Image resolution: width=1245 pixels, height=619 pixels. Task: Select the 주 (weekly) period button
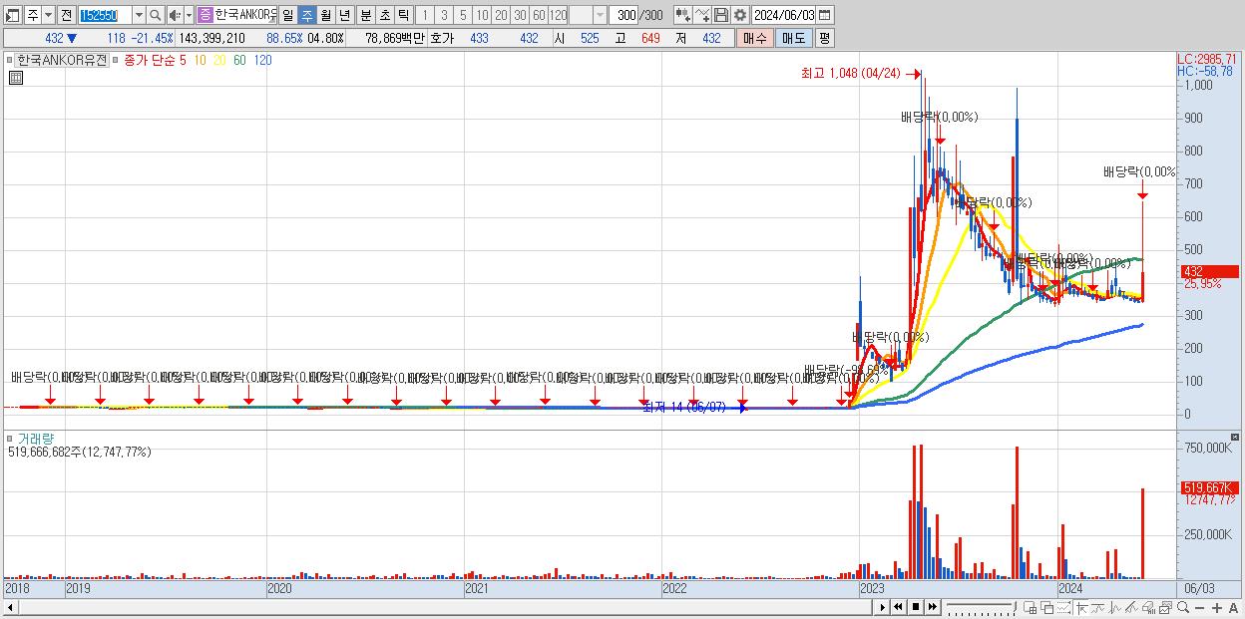307,15
